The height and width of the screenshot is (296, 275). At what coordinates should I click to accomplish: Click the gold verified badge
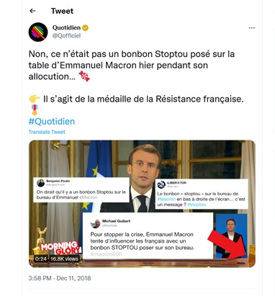pyautogui.click(x=85, y=27)
